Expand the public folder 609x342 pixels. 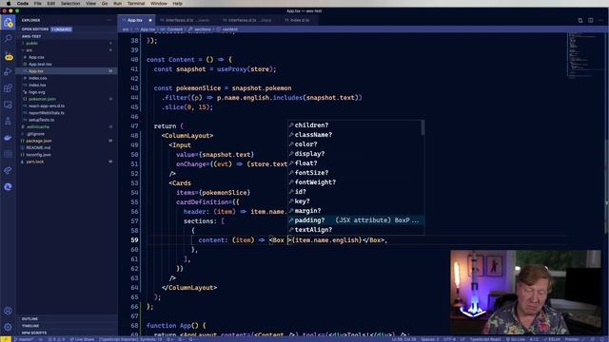tap(67, 43)
